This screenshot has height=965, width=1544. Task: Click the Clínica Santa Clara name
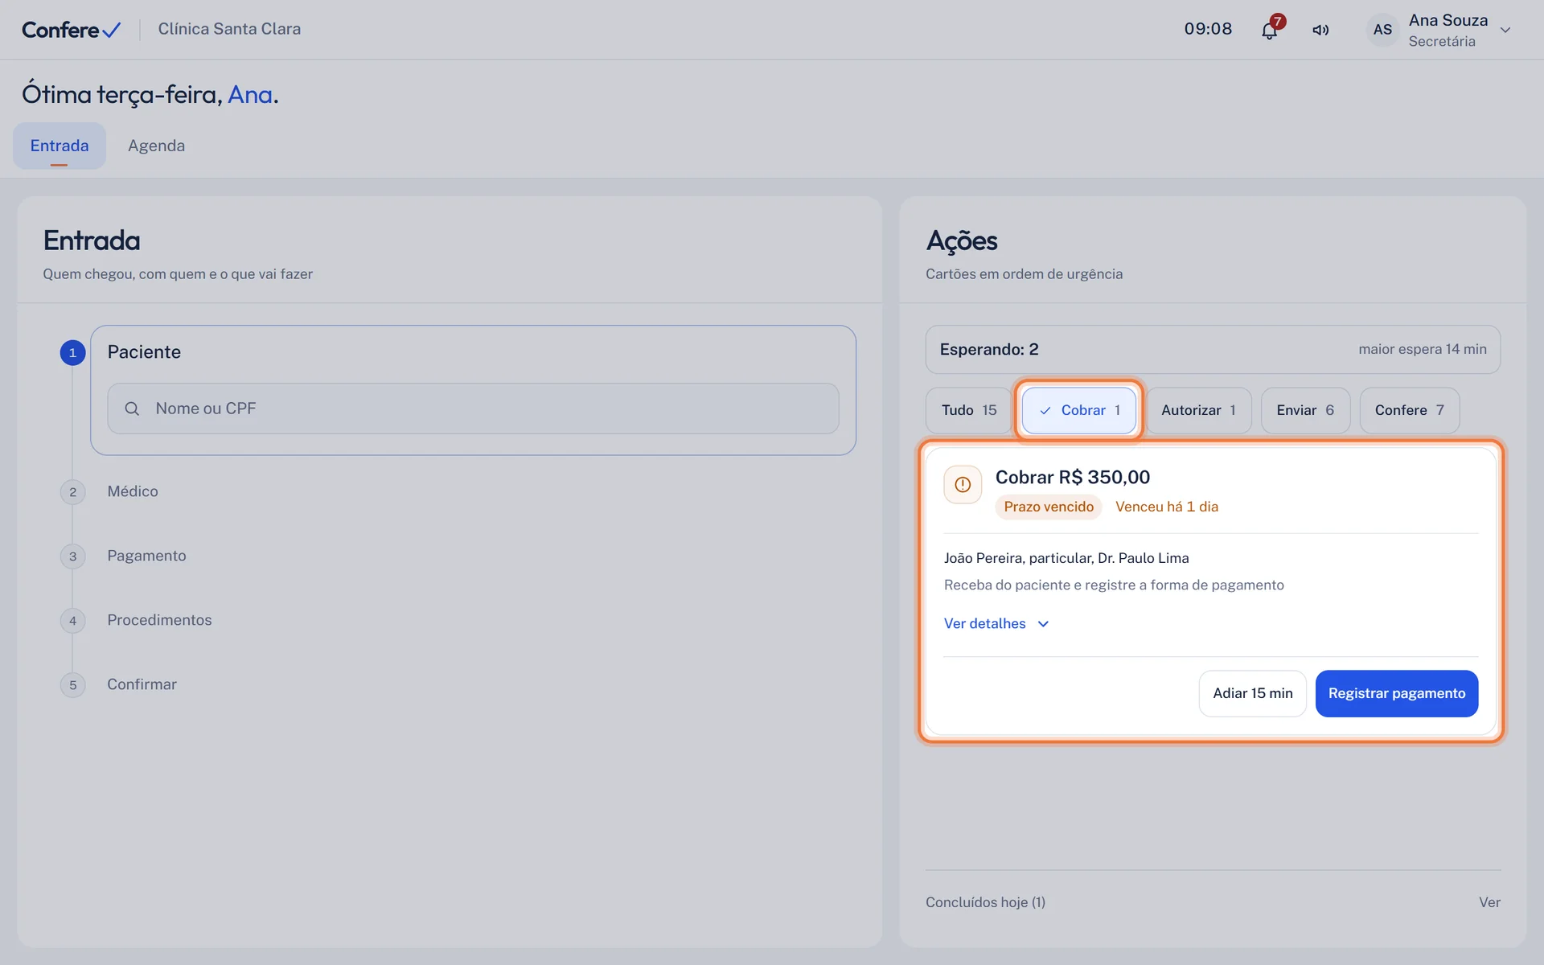pyautogui.click(x=229, y=29)
